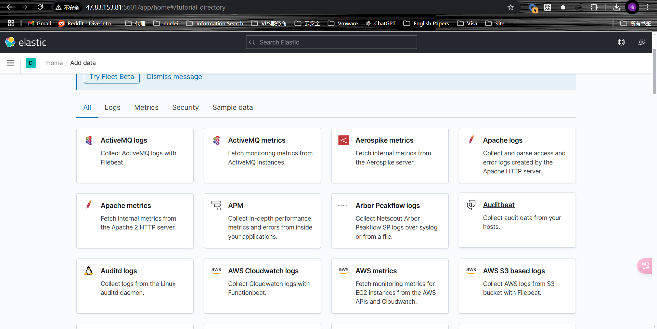Click the ActiveMQ metrics icon
Viewport: 657px width, 329px height.
[x=216, y=140]
